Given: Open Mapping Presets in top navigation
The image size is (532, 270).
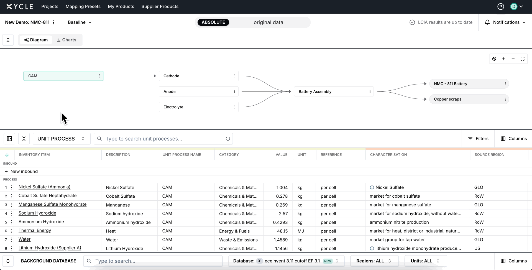Looking at the screenshot, I should tap(83, 6).
